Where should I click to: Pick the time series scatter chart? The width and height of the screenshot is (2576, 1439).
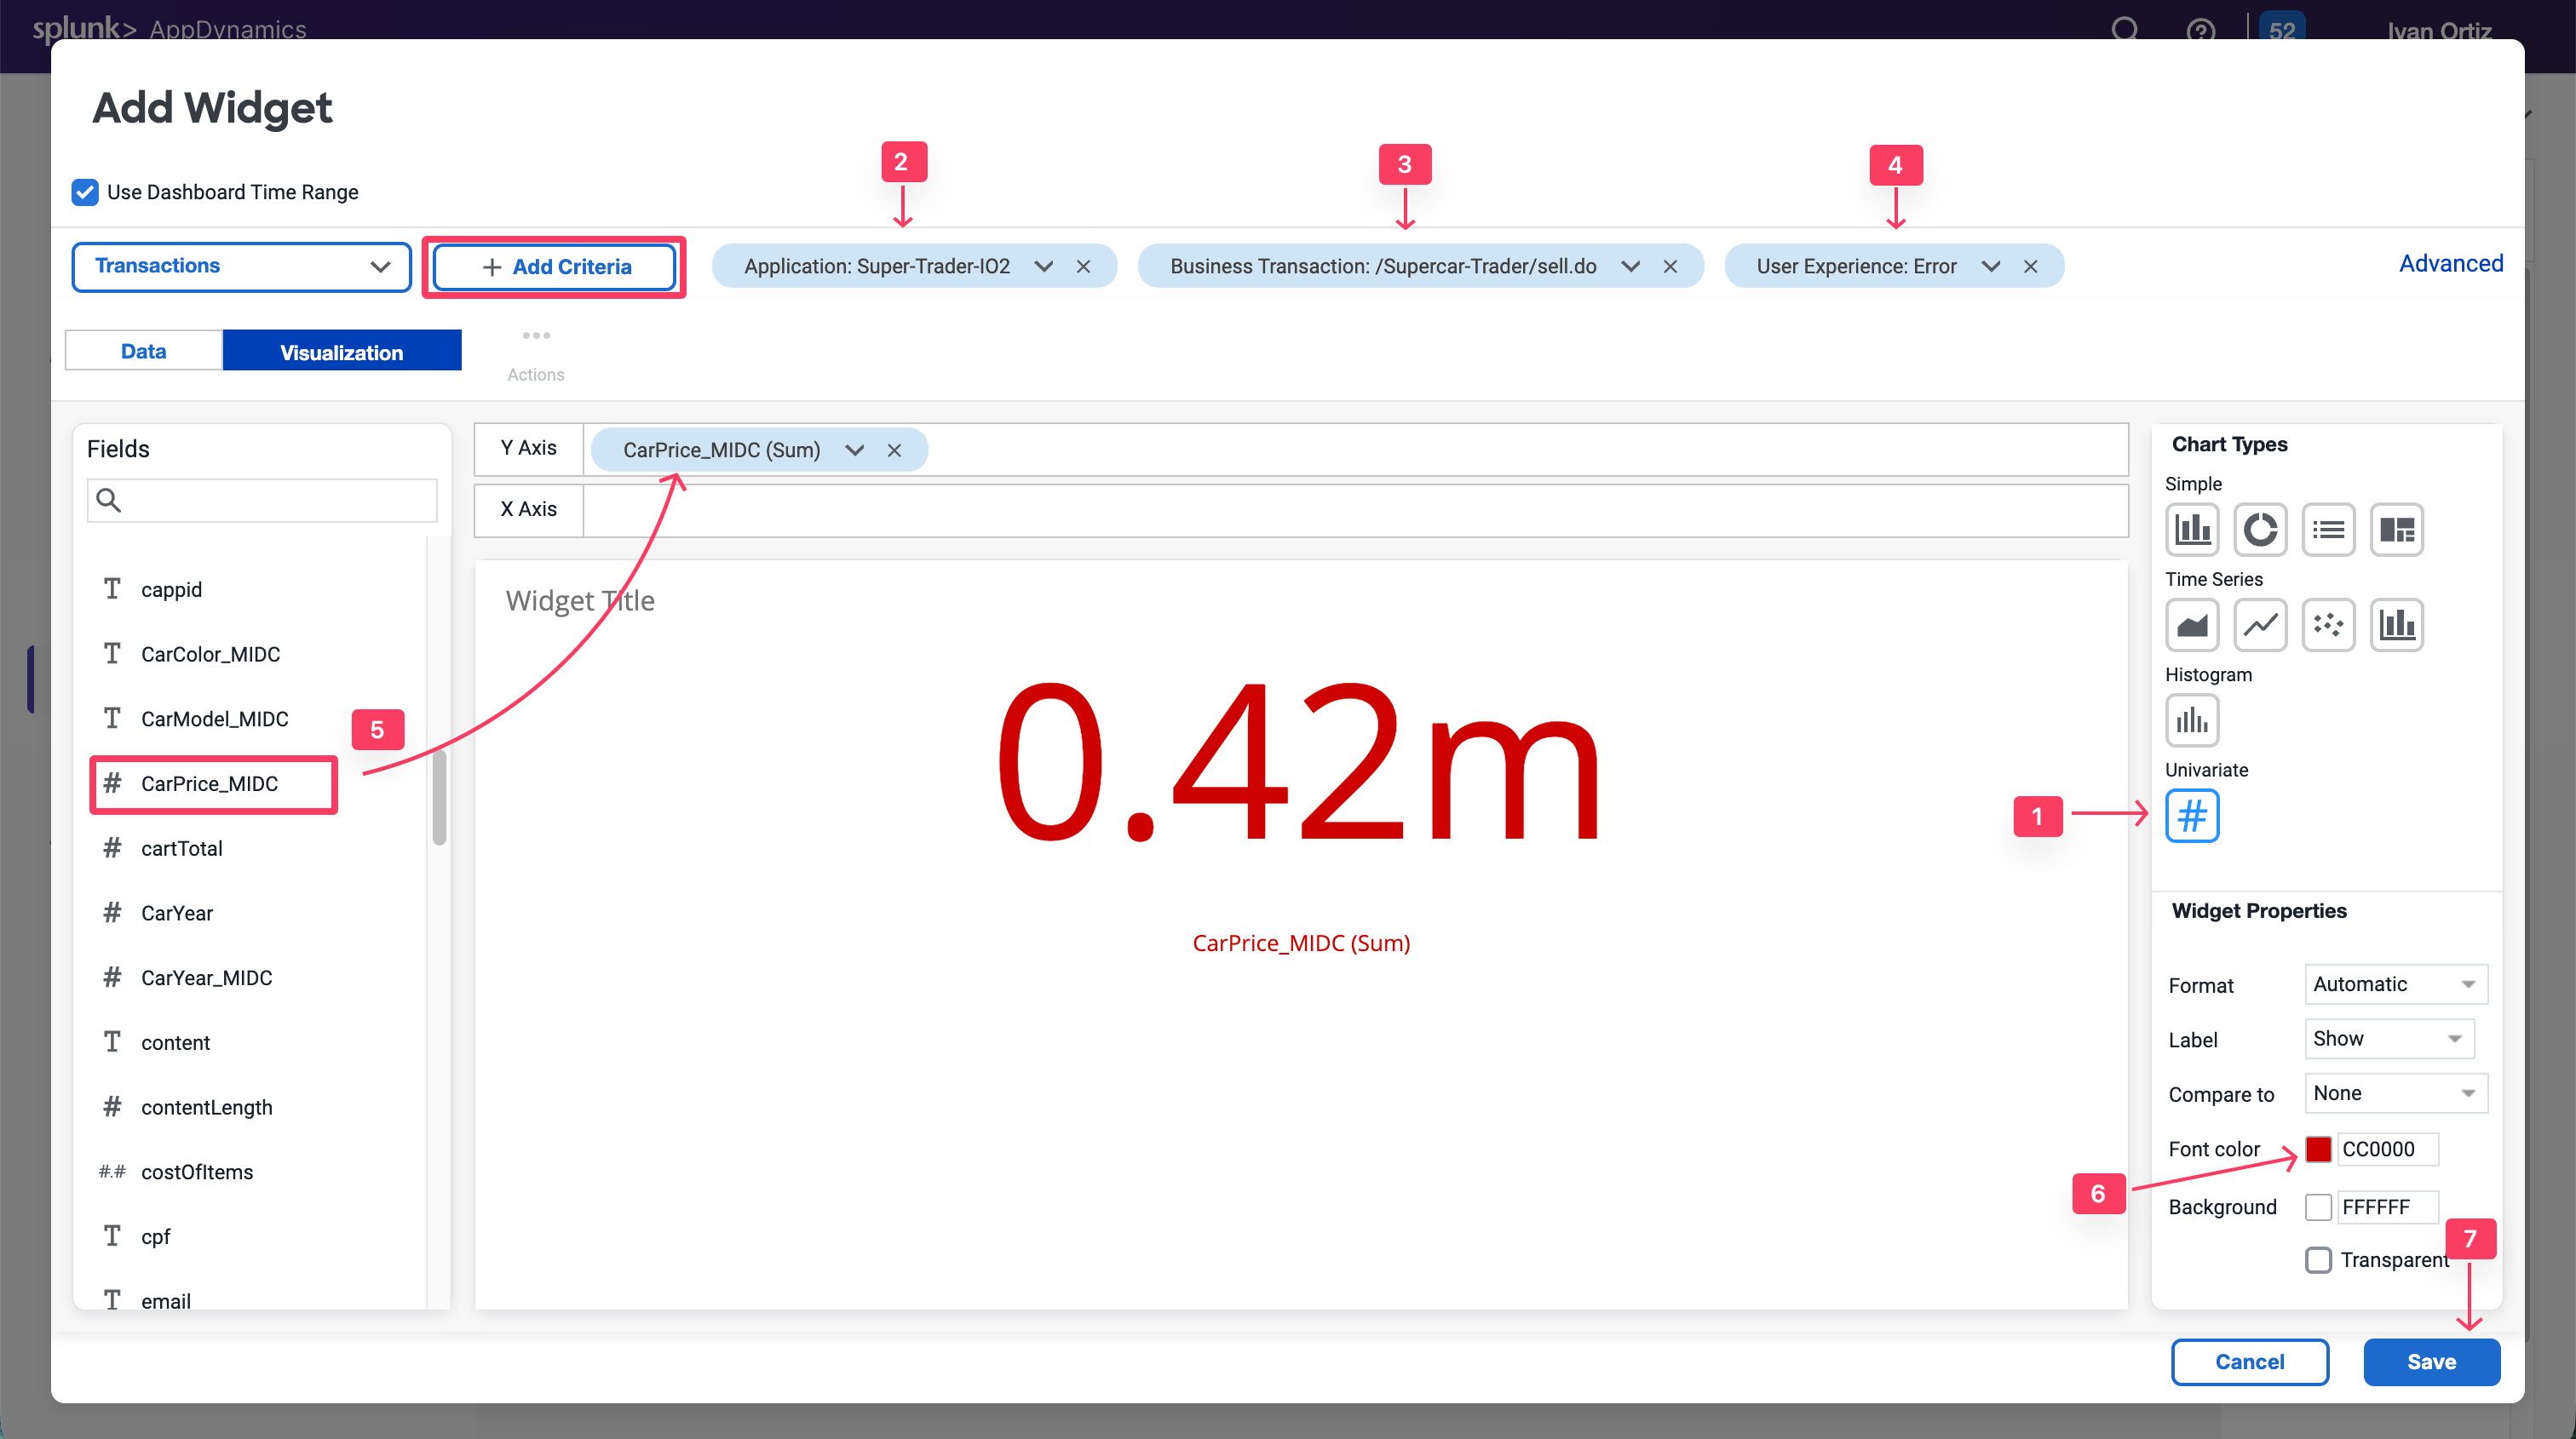pos(2328,625)
